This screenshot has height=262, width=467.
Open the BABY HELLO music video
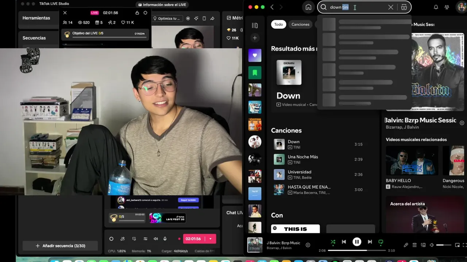412,161
